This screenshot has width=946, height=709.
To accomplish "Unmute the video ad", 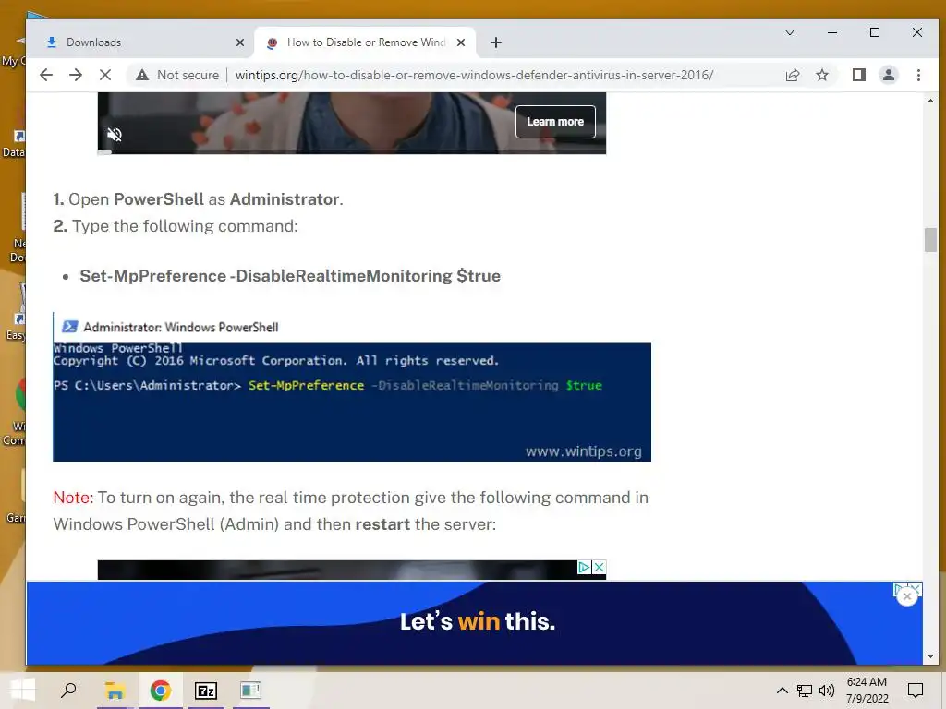I will click(x=114, y=134).
